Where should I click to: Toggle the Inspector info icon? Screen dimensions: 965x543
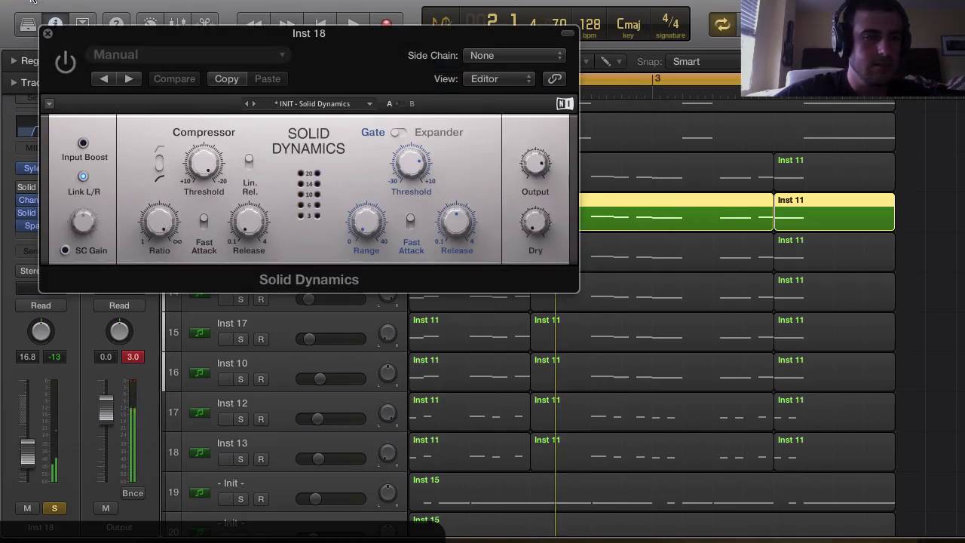coord(55,24)
